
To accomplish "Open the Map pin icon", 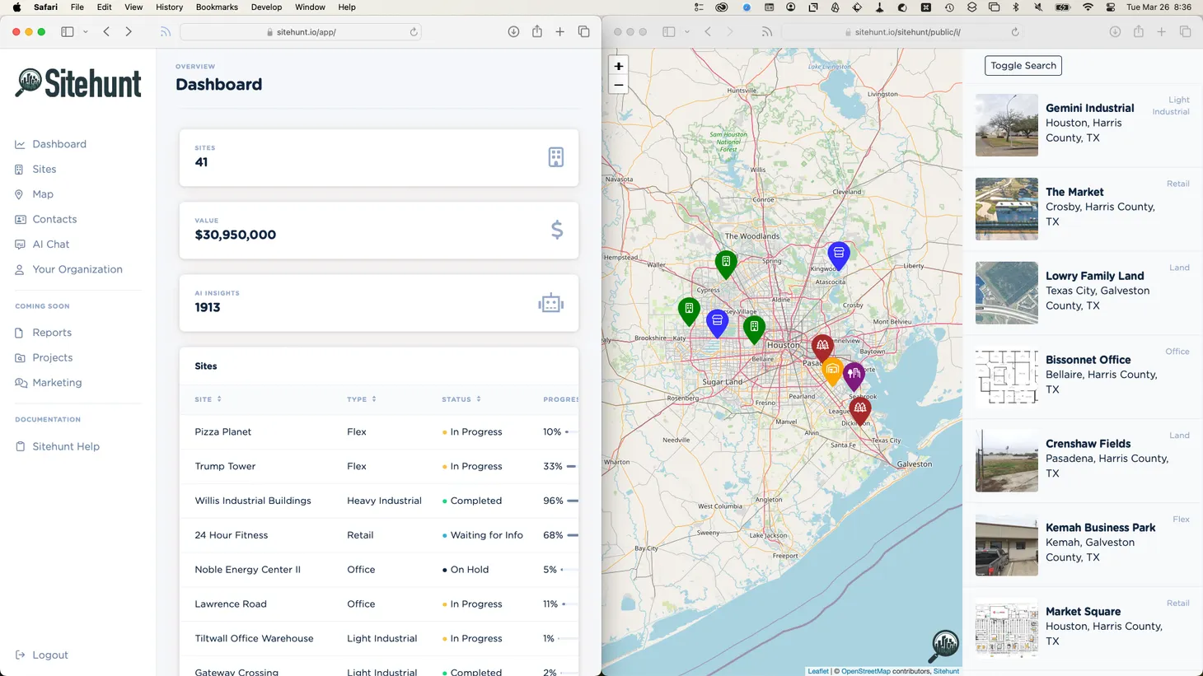I will (x=19, y=194).
